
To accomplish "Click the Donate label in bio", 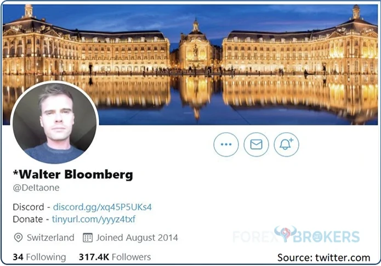I will point(28,219).
